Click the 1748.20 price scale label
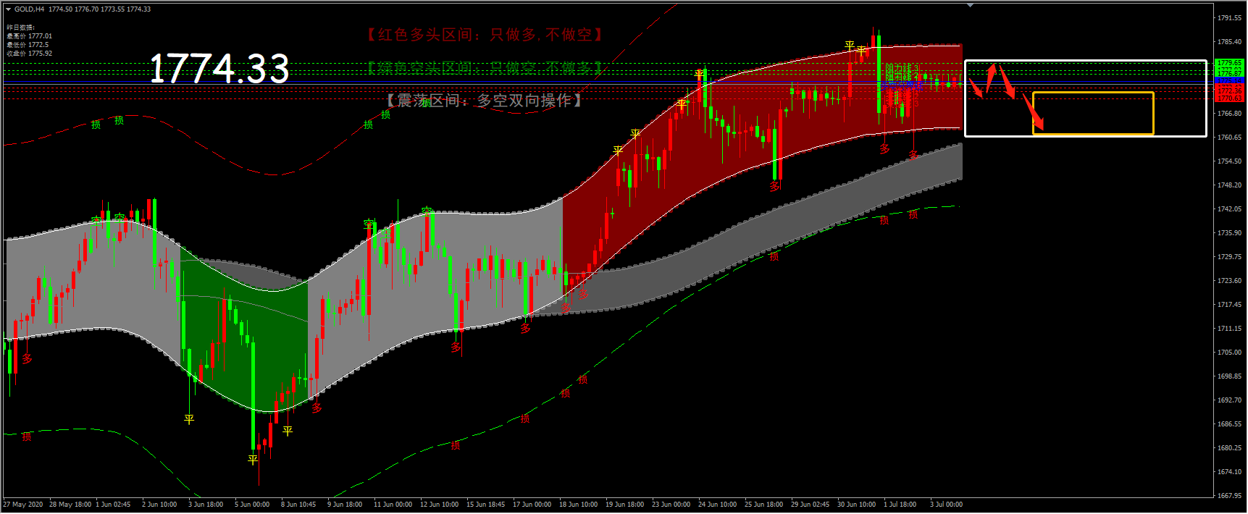This screenshot has height=514, width=1248. point(1230,185)
